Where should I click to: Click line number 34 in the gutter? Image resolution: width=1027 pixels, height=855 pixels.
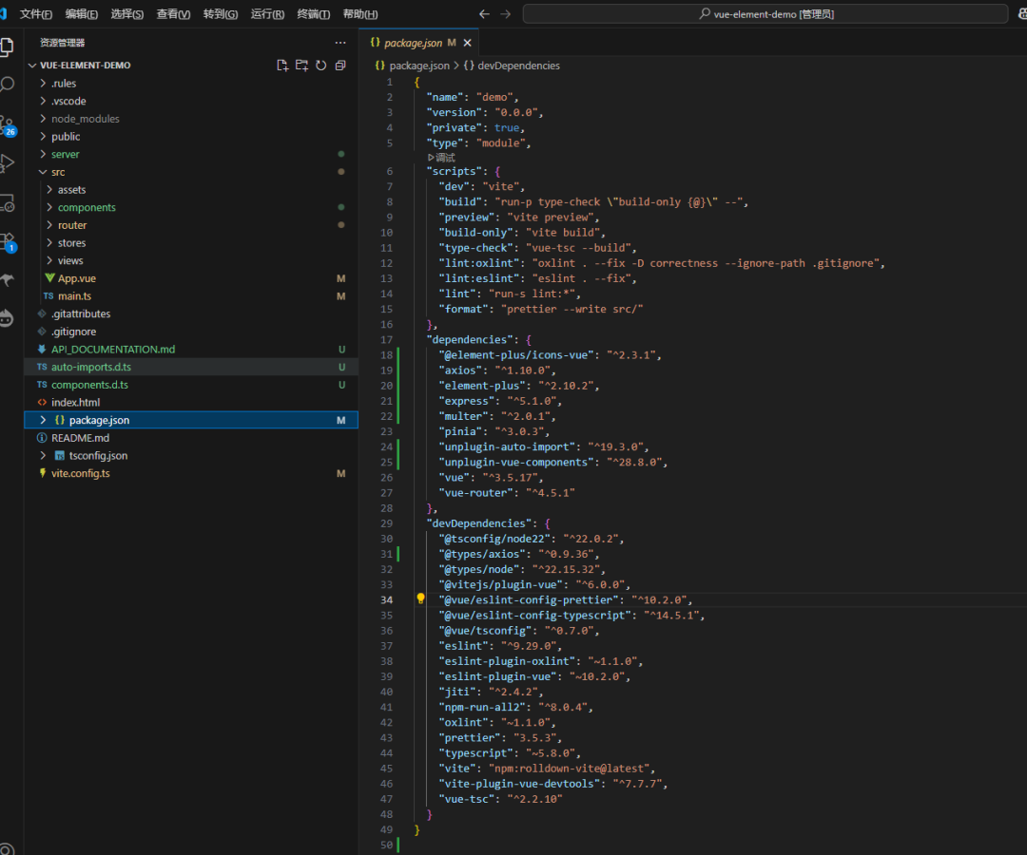386,599
